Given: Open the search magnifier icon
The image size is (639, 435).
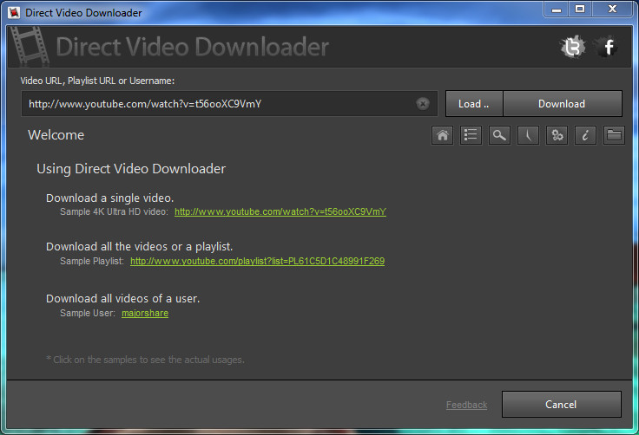Looking at the screenshot, I should pyautogui.click(x=499, y=135).
